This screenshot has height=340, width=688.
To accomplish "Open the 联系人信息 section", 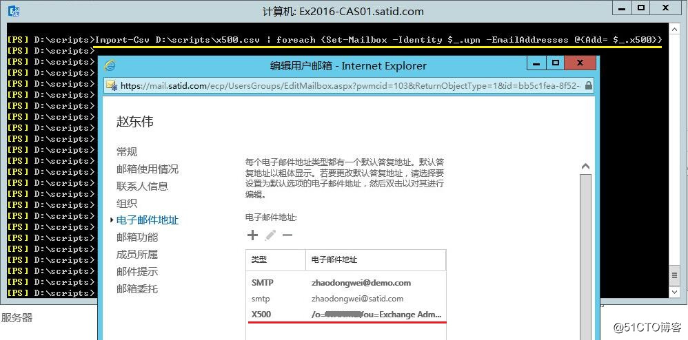I will (x=142, y=187).
